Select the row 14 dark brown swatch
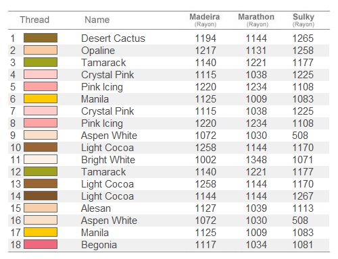Viewport: 338px width, 259px height. pyautogui.click(x=41, y=196)
